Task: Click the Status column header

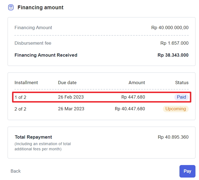Action: [x=182, y=83]
